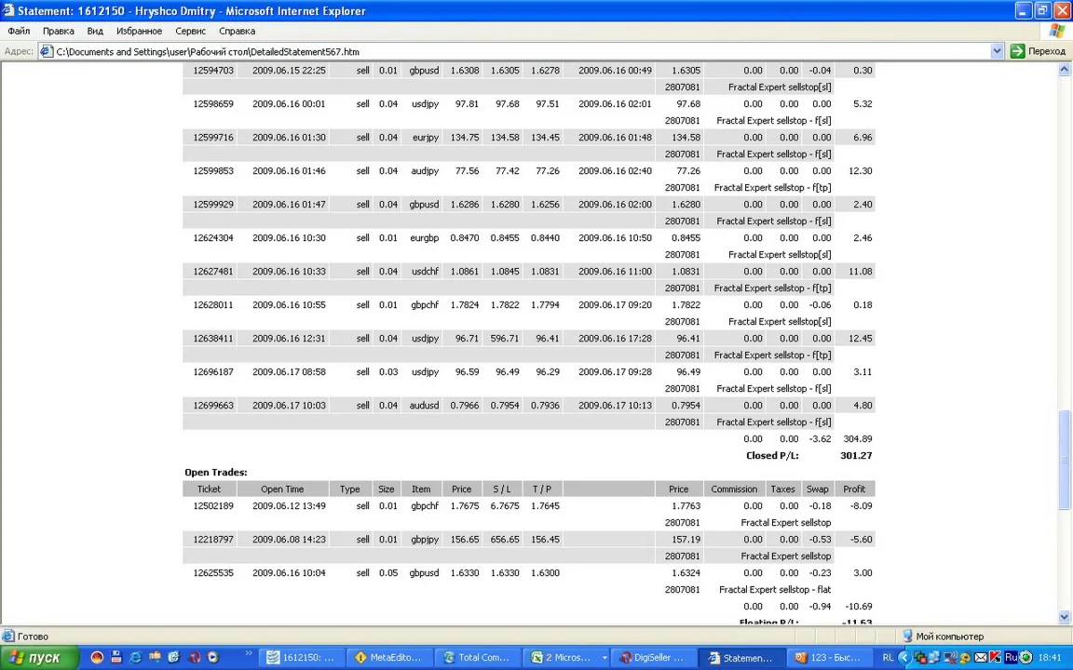
Task: Click the Kaspersky K tray icon
Action: coord(995,658)
